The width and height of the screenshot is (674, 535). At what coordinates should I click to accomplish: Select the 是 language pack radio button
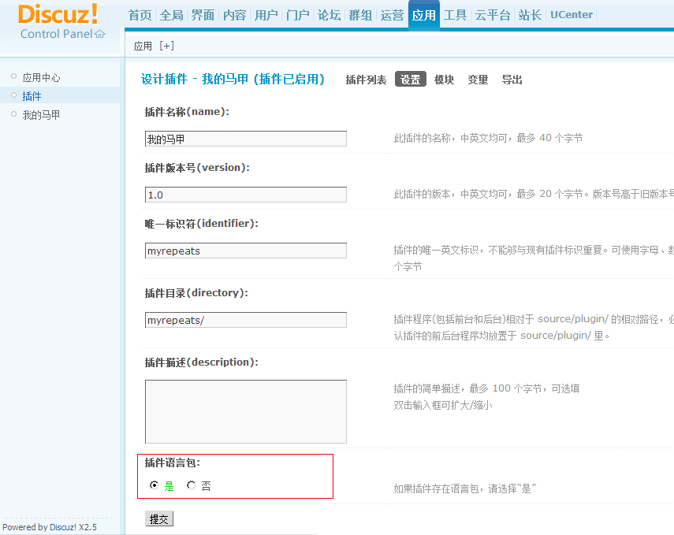154,486
